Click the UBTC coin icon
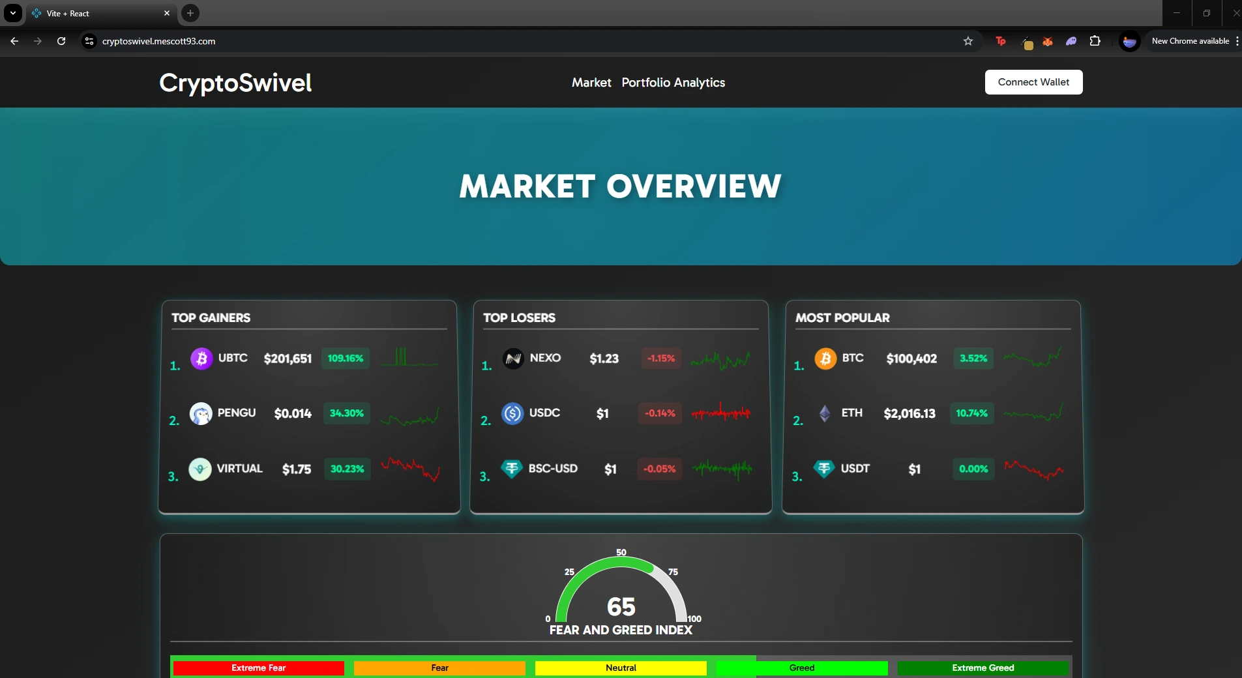The width and height of the screenshot is (1242, 678). pyautogui.click(x=201, y=359)
